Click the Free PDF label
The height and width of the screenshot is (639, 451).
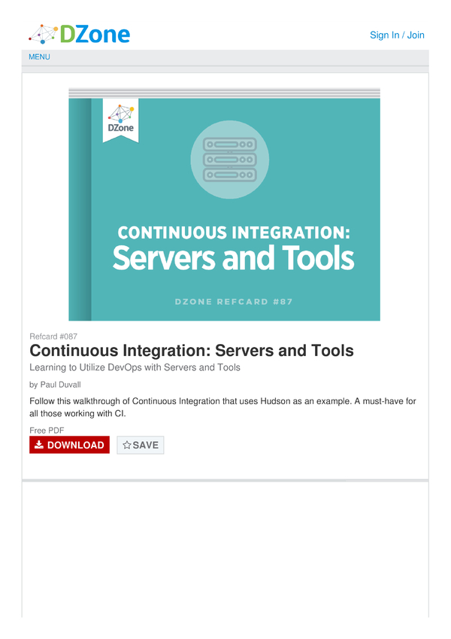tap(47, 431)
